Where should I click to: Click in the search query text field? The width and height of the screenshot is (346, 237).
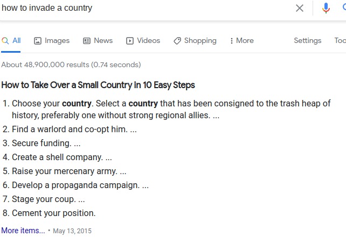coord(146,8)
